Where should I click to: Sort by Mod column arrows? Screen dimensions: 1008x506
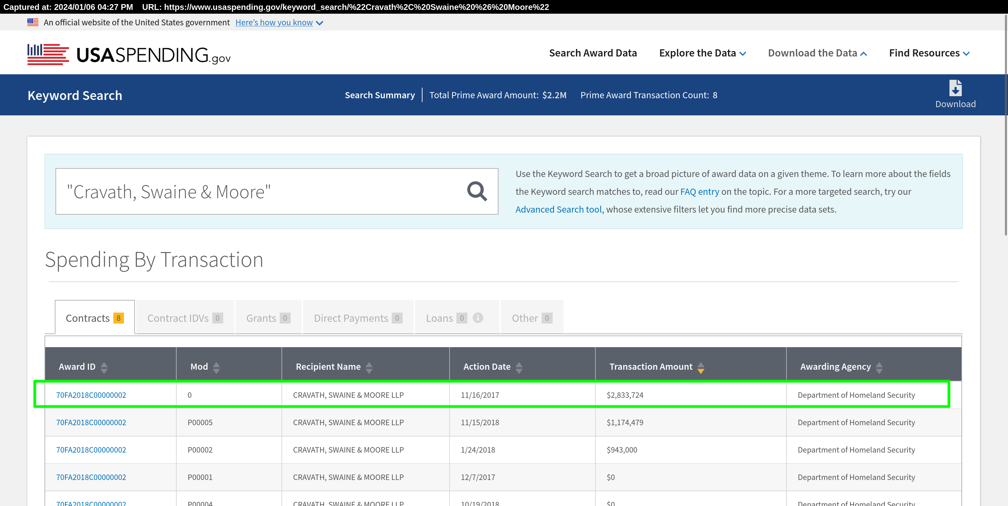point(216,367)
